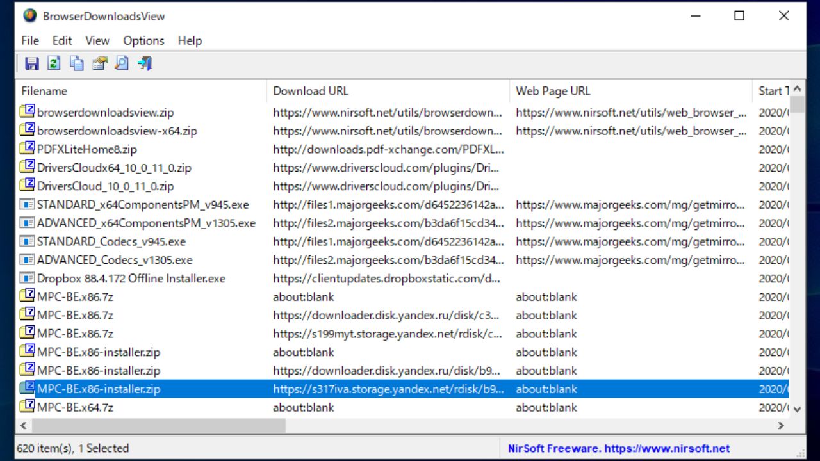The height and width of the screenshot is (461, 820).
Task: Click the vertical scrollbar thumb
Action: tap(797, 105)
